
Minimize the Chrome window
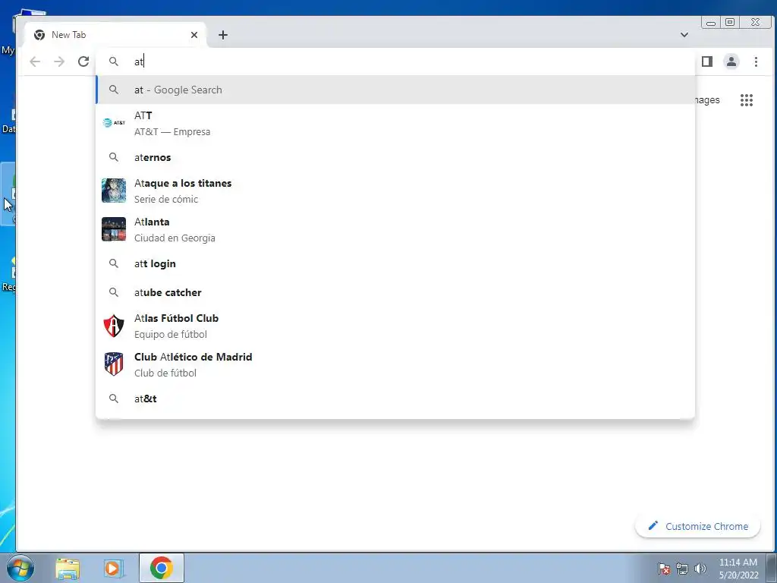click(711, 22)
